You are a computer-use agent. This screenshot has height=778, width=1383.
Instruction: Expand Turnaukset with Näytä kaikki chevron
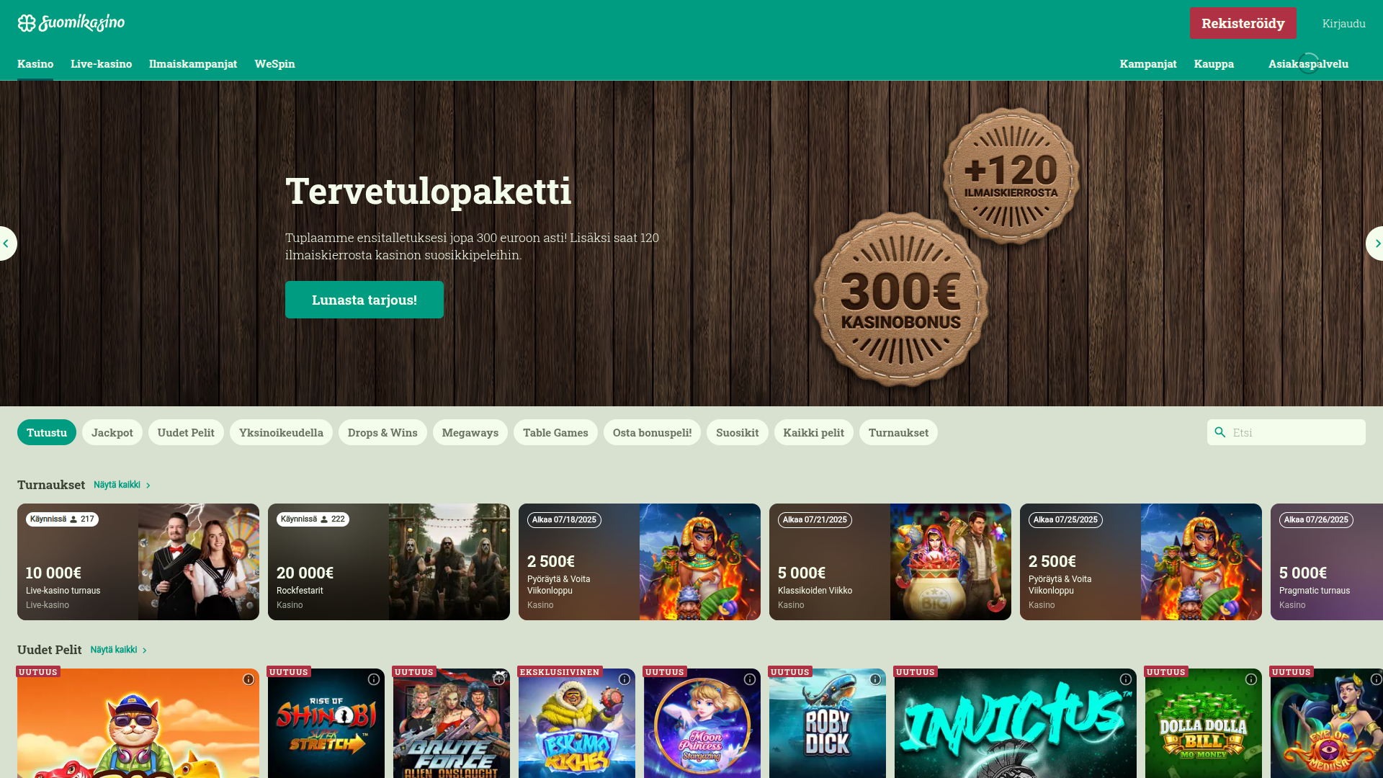(148, 486)
